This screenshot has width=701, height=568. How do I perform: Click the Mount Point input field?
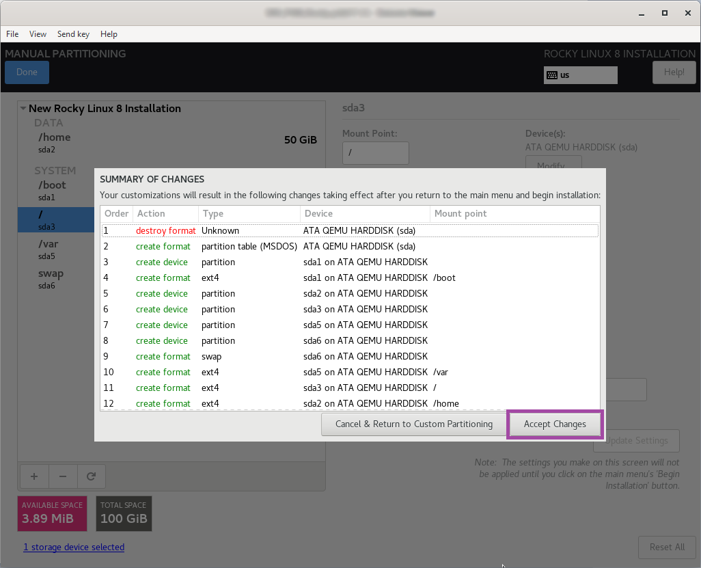[376, 153]
